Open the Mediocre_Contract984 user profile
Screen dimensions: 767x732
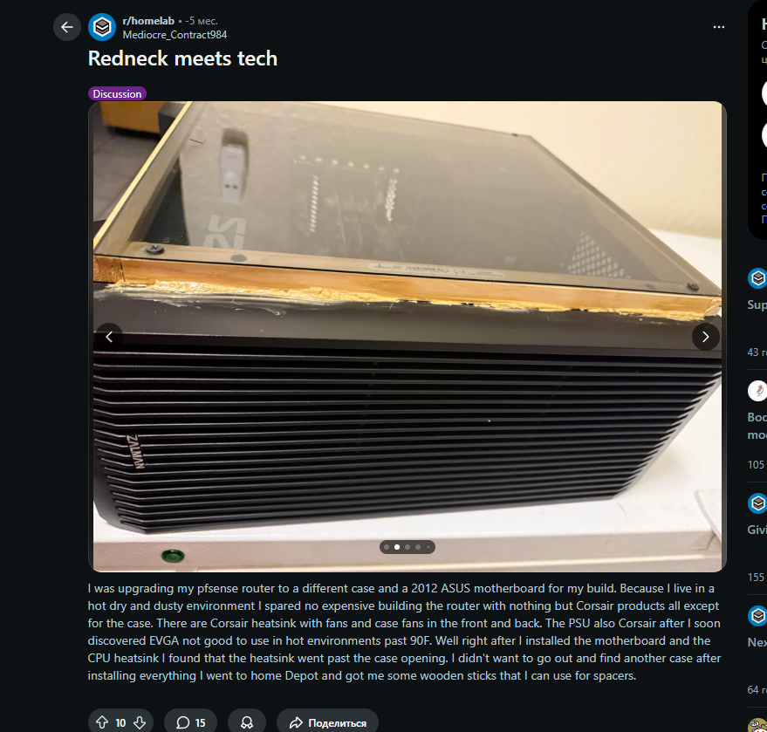[175, 35]
